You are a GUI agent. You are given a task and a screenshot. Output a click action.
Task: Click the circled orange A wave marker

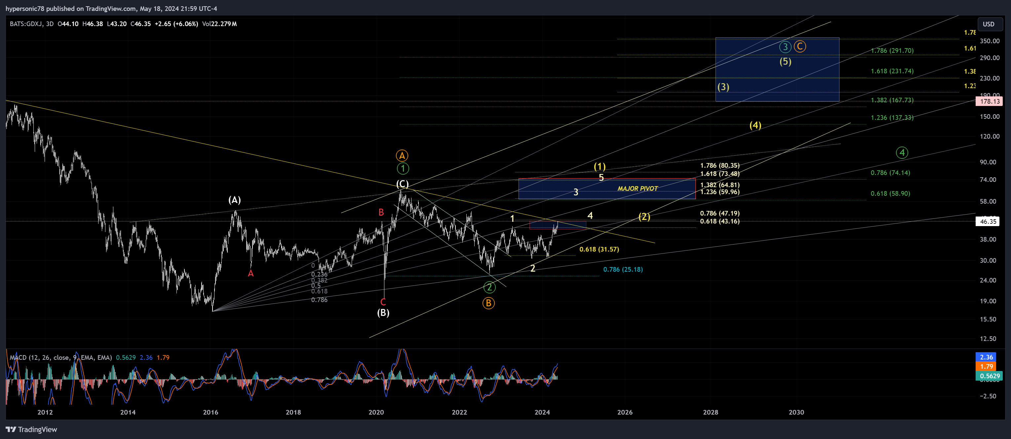[402, 155]
